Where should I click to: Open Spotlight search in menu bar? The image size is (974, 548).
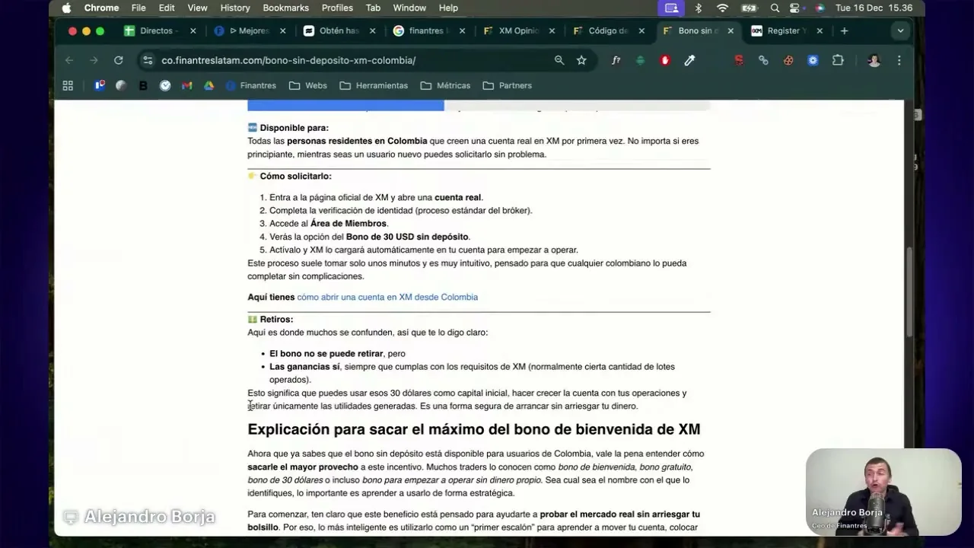[775, 8]
